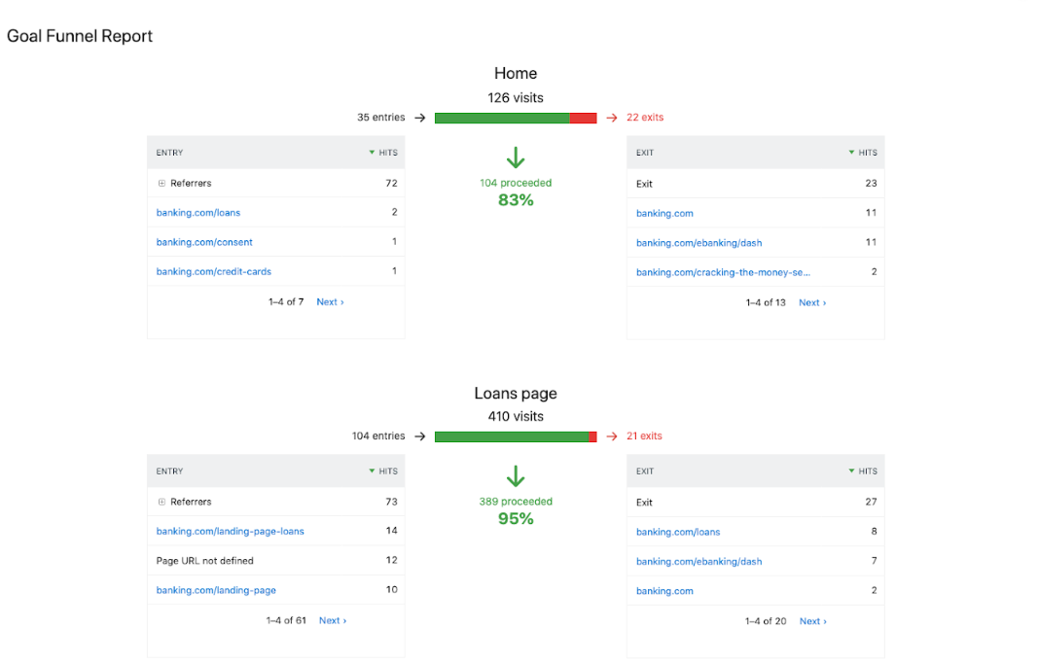Open banking.com/loans link in Home entry table
This screenshot has width=1039, height=663.
pos(198,212)
